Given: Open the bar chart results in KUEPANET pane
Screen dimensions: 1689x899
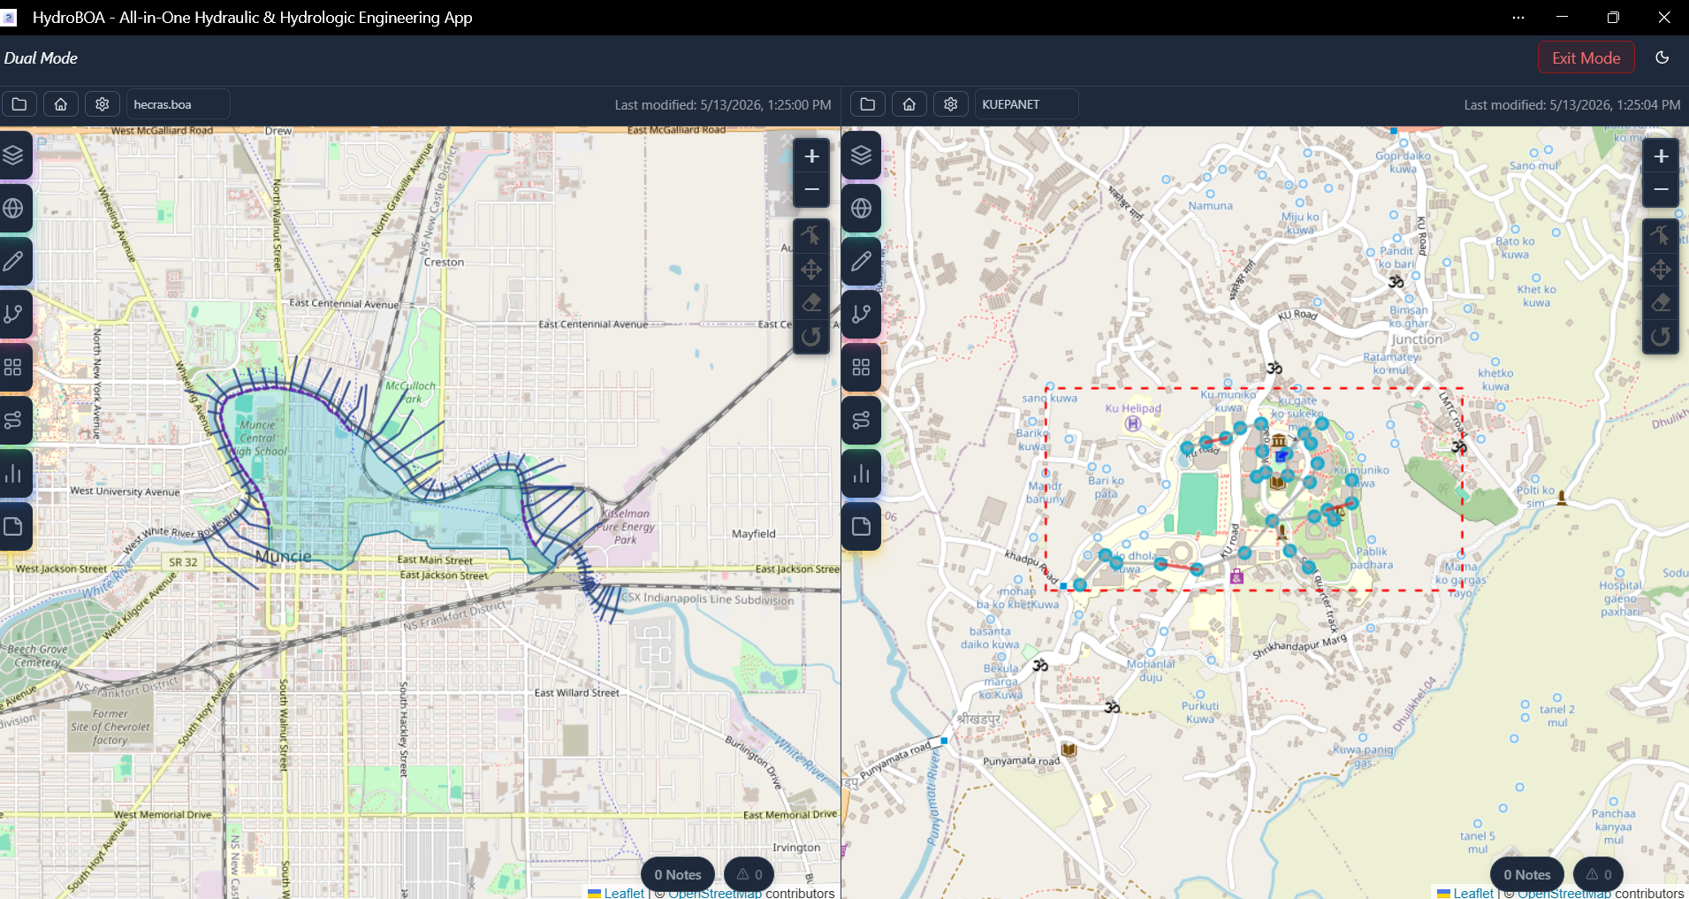Looking at the screenshot, I should point(862,474).
